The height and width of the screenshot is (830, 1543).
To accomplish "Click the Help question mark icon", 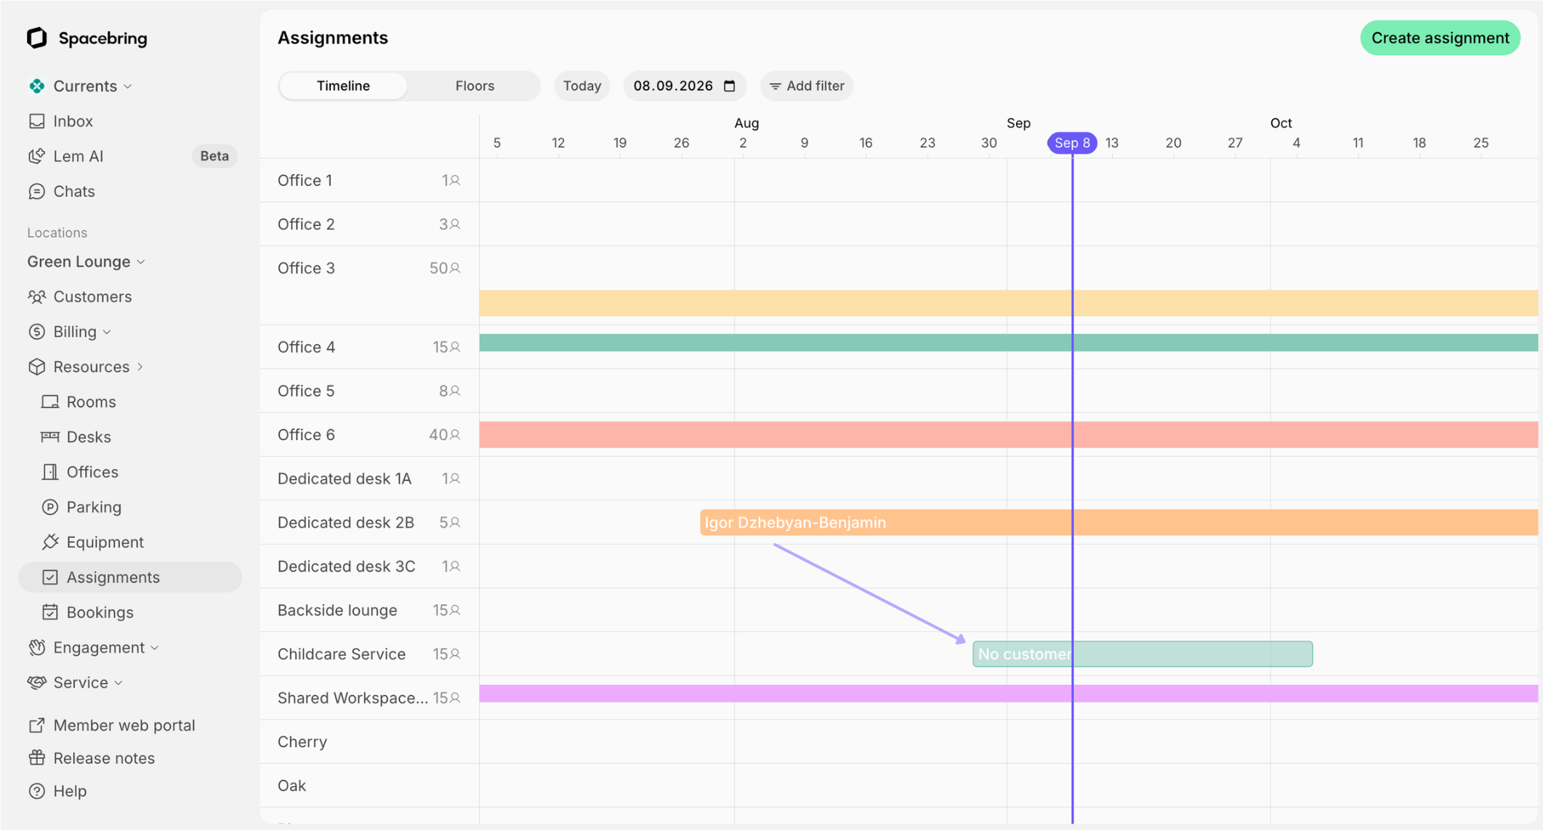I will coord(37,791).
